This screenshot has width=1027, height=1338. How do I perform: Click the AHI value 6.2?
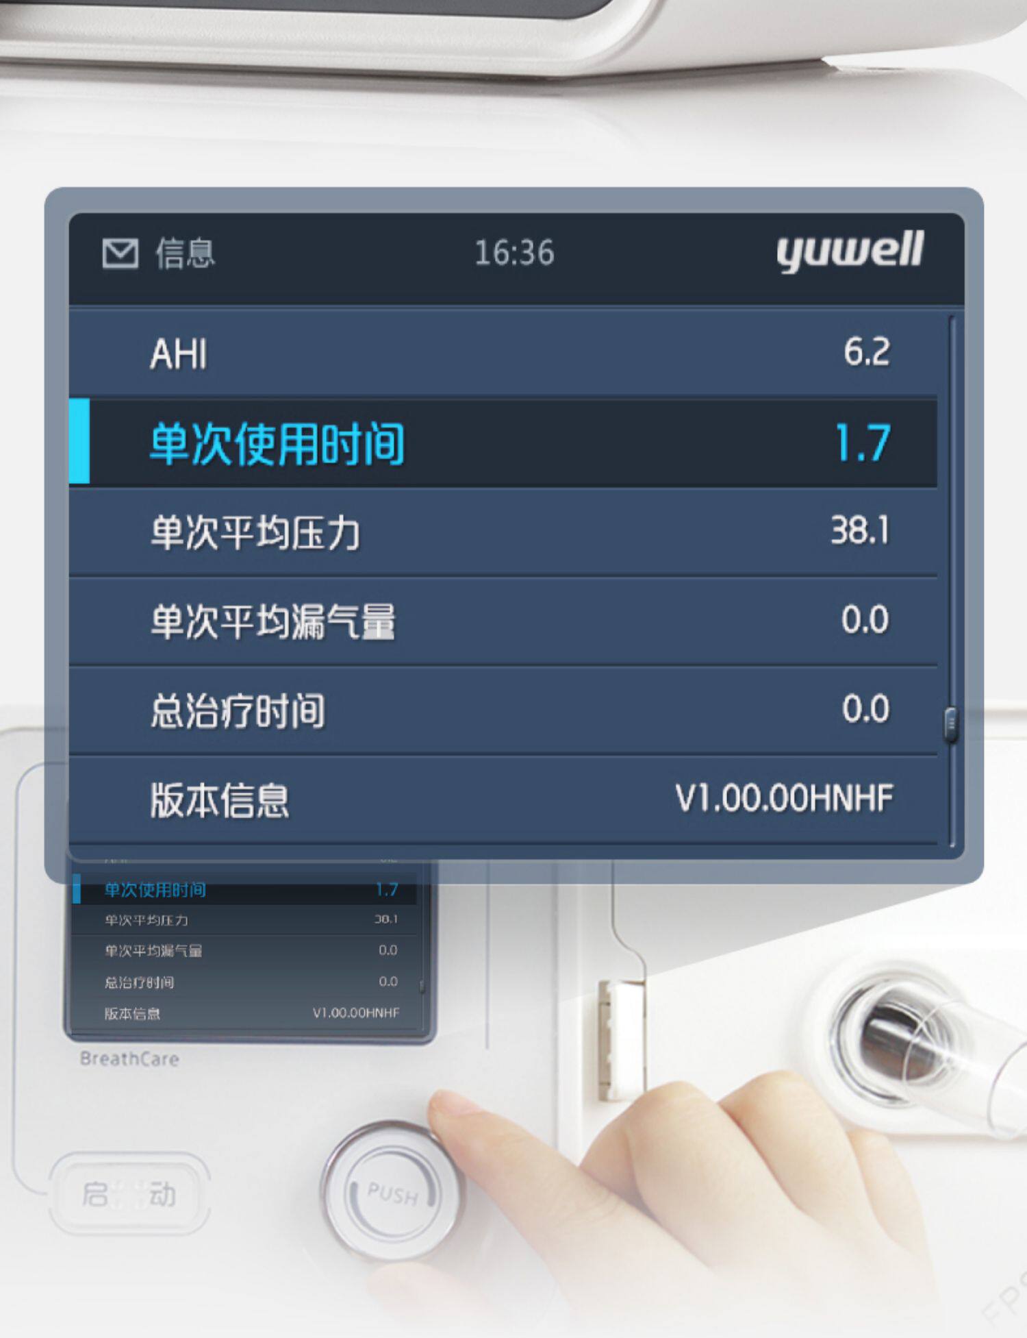(866, 352)
